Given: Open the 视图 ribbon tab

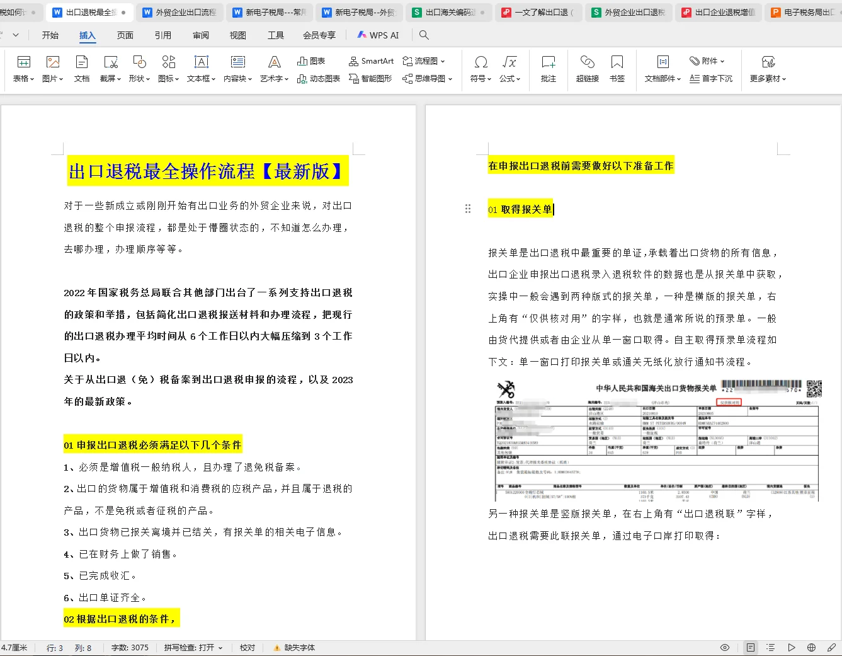Looking at the screenshot, I should pyautogui.click(x=237, y=35).
